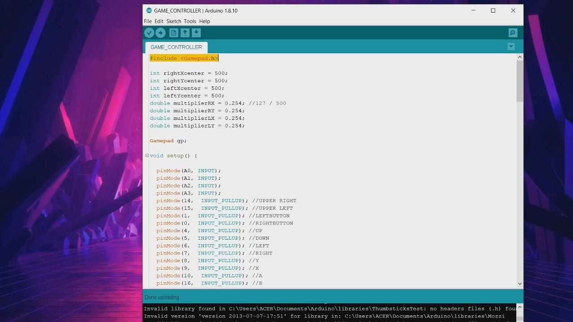573x322 pixels.
Task: Save the sketch with the Save icon
Action: click(196, 33)
